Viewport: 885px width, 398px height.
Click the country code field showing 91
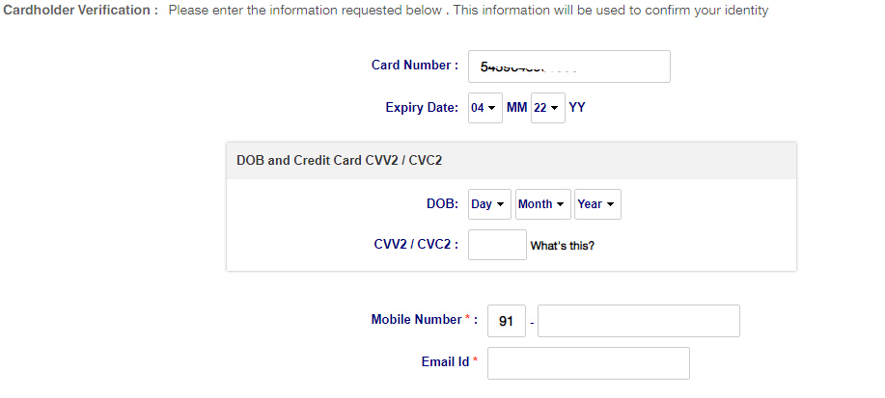[x=506, y=321]
